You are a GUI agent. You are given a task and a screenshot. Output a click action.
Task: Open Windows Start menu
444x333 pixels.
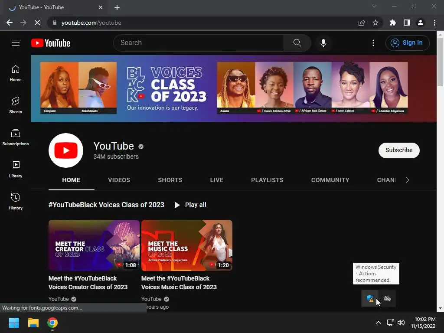(14, 323)
